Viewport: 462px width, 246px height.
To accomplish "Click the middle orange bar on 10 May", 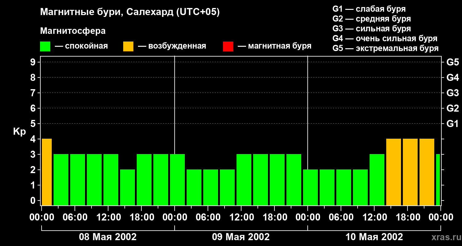I will click(x=410, y=172).
